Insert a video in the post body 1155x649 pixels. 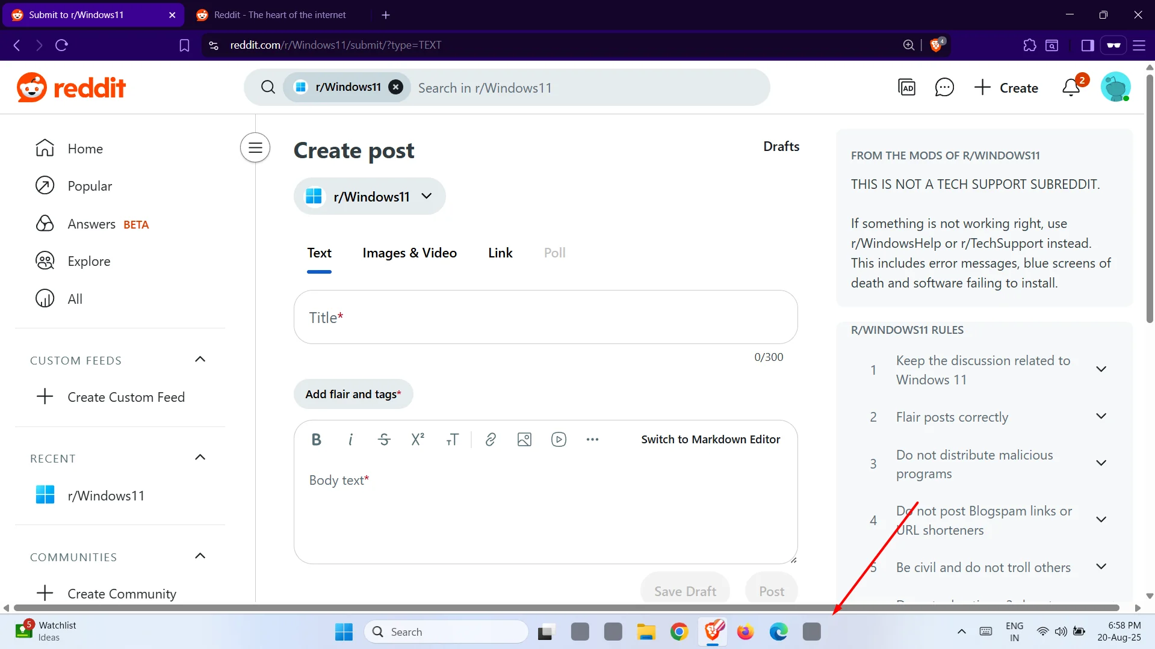pos(559,440)
